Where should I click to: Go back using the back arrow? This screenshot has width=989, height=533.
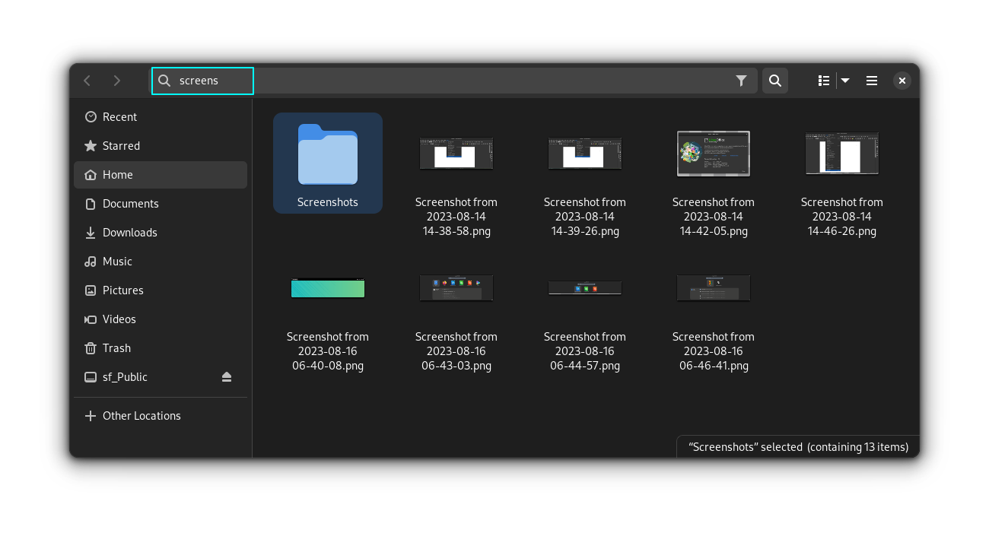click(x=87, y=81)
